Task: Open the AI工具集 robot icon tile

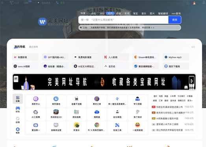Action: [x=36, y=114]
